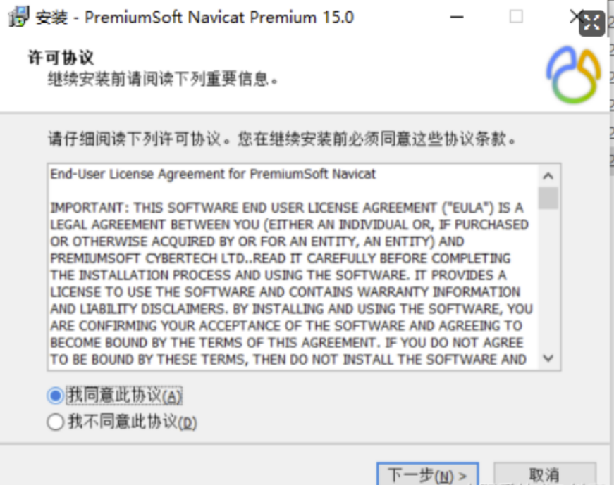Click the 许可协议 heading

pyautogui.click(x=61, y=58)
